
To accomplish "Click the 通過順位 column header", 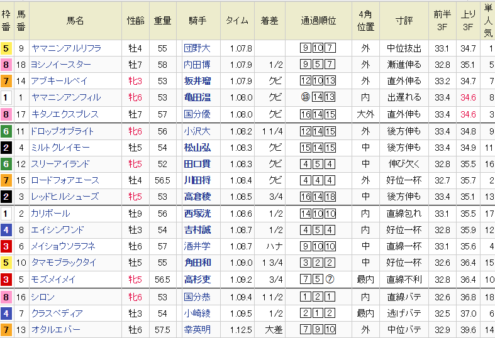I will (318, 20).
